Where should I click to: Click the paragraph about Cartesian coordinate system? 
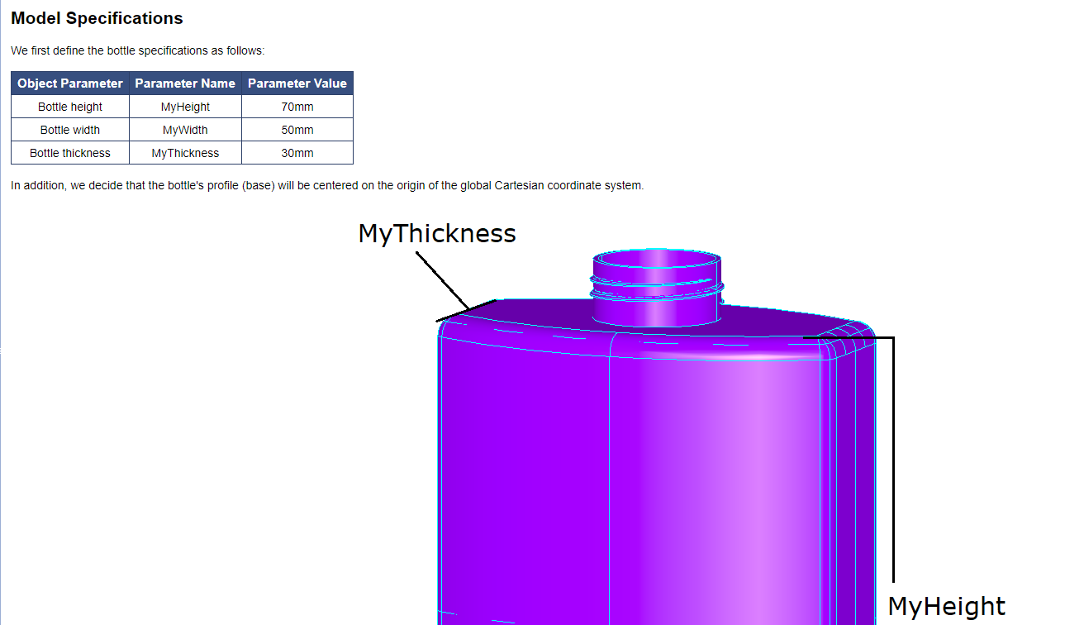pos(326,185)
